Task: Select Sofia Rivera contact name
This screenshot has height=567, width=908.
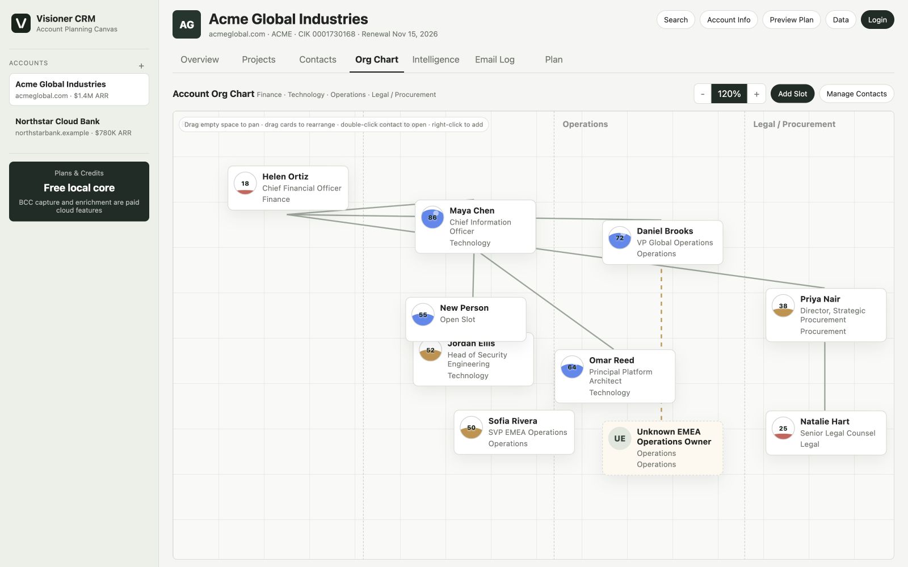Action: tap(513, 421)
